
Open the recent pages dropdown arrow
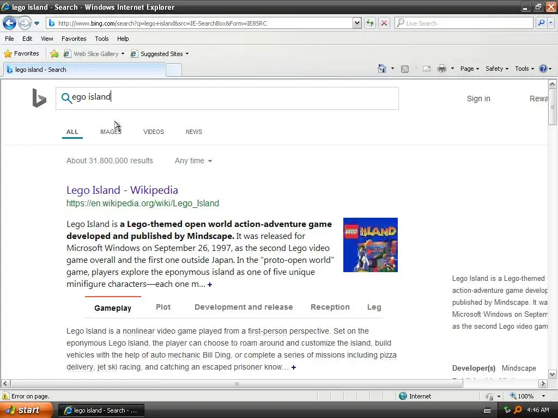37,23
